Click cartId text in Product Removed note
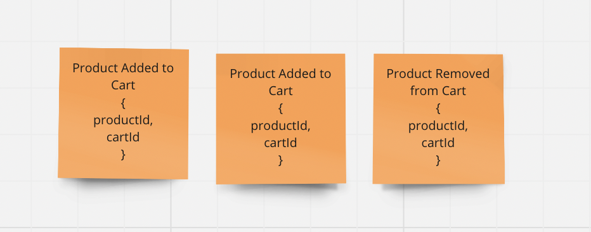The image size is (591, 232). click(x=438, y=143)
